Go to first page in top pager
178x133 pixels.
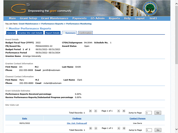[x=90, y=111]
